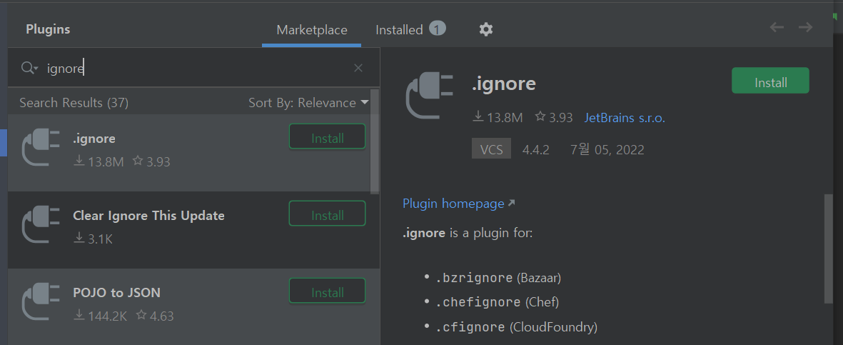The height and width of the screenshot is (345, 843).
Task: Click the plugin details pane scrollbar
Action: [x=829, y=249]
